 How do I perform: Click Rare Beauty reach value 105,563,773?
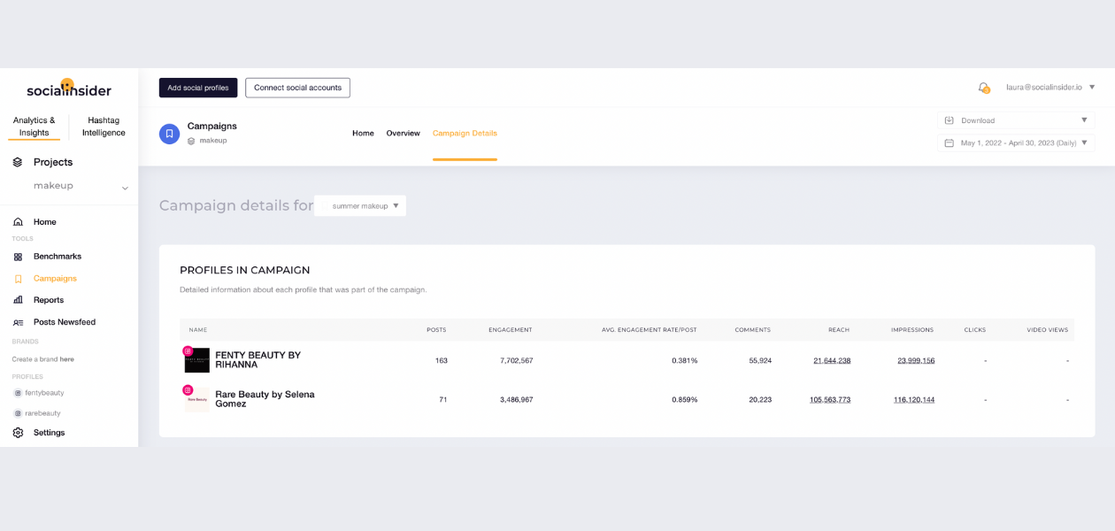tap(830, 400)
